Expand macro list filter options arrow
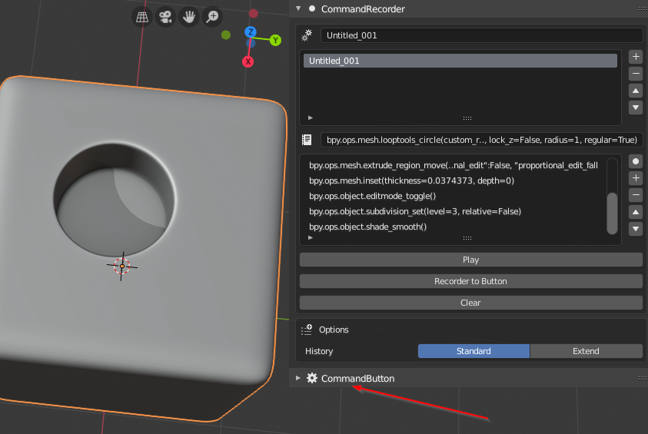 tap(311, 118)
